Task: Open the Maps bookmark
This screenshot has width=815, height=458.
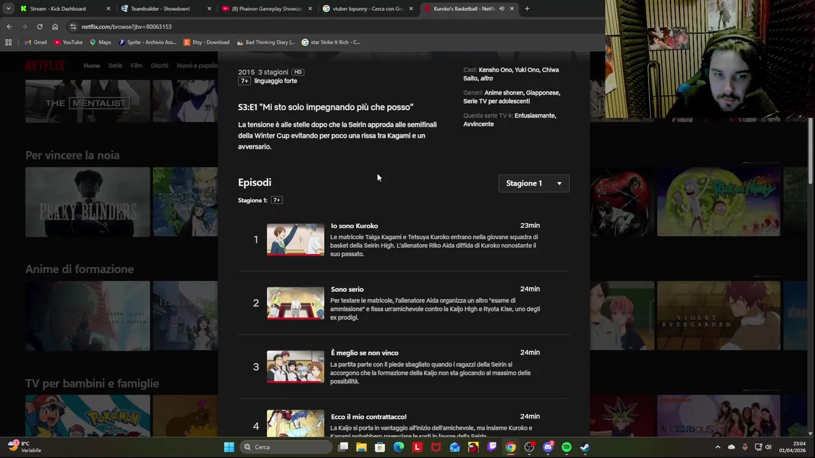Action: [x=101, y=42]
